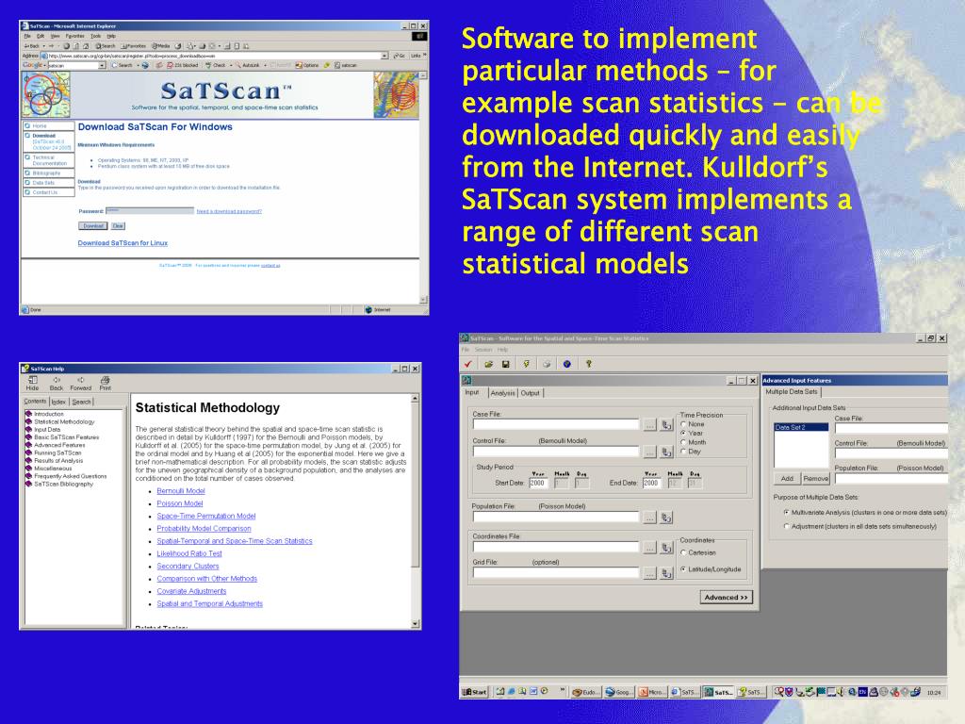
Task: Click the Download button on SaTScan web page
Action: [x=93, y=226]
